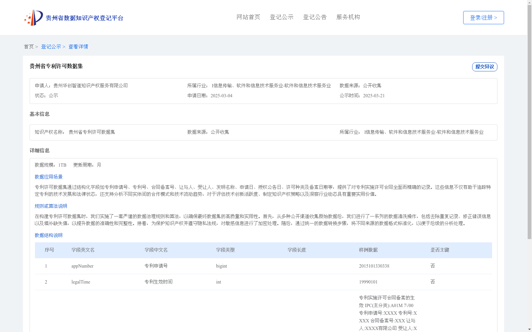Click 数据来源 公开收集 in 基本信息 box
This screenshot has width=532, height=332.
tap(208, 132)
